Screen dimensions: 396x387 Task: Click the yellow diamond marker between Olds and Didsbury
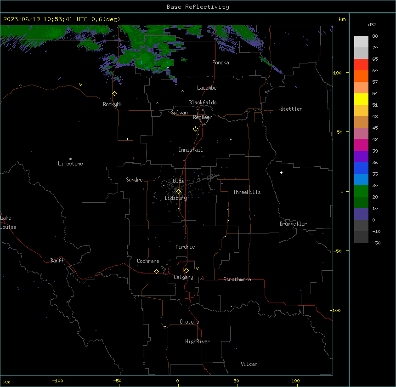click(178, 192)
